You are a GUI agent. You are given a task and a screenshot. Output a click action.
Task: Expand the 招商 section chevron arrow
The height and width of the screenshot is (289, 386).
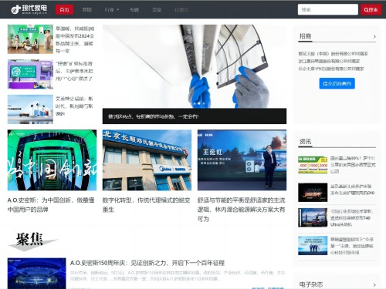(x=374, y=37)
